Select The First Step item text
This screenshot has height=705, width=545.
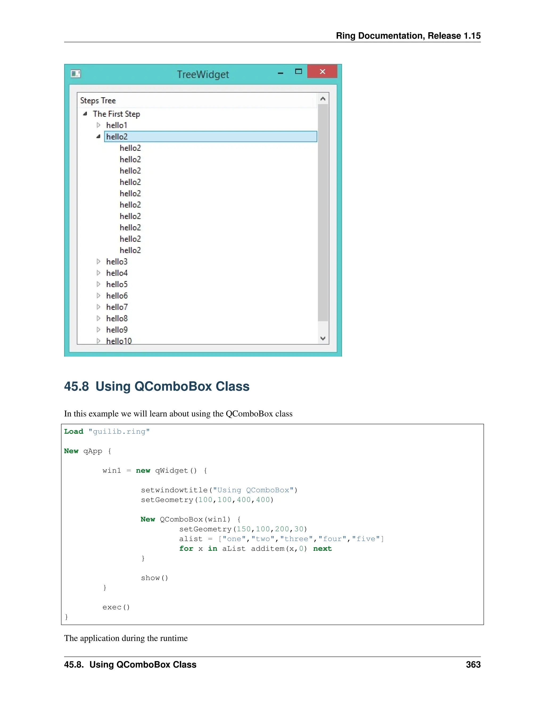[116, 114]
